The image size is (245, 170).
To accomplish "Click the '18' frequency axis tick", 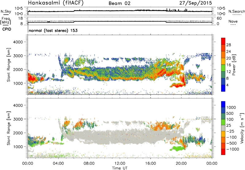I will point(21,18).
